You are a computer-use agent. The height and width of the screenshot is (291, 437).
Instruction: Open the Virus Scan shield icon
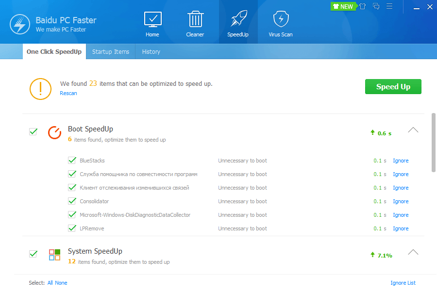pyautogui.click(x=281, y=19)
